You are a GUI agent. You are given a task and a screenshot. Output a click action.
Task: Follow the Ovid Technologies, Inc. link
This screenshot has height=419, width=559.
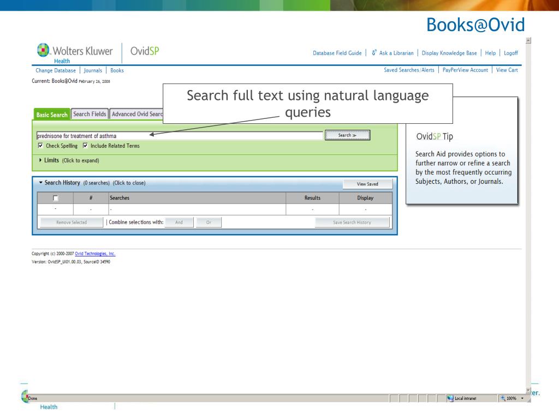(95, 254)
